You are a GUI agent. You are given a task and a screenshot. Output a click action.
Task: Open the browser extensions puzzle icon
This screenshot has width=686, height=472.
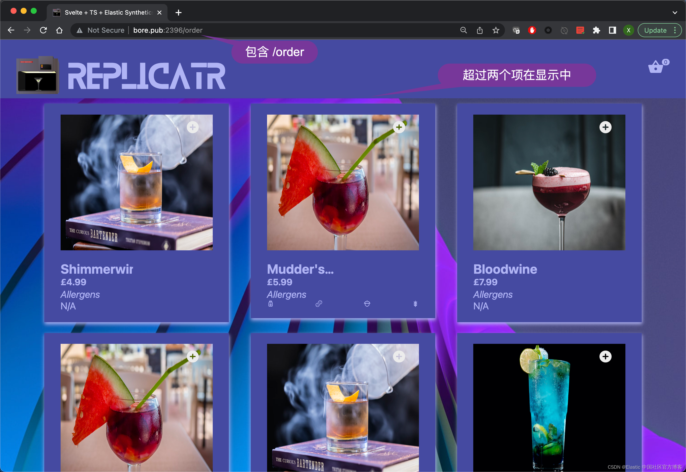pyautogui.click(x=596, y=30)
